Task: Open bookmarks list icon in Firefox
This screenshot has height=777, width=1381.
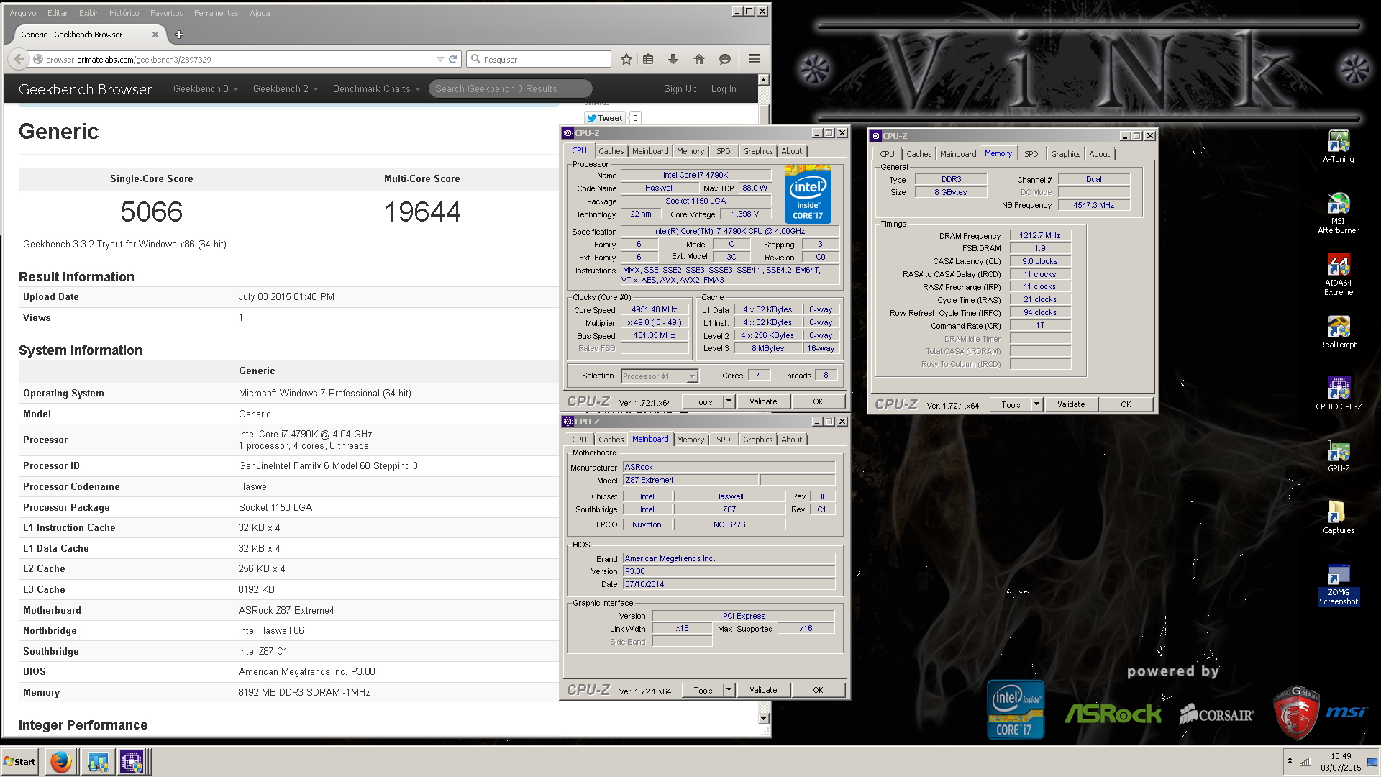Action: pyautogui.click(x=648, y=59)
